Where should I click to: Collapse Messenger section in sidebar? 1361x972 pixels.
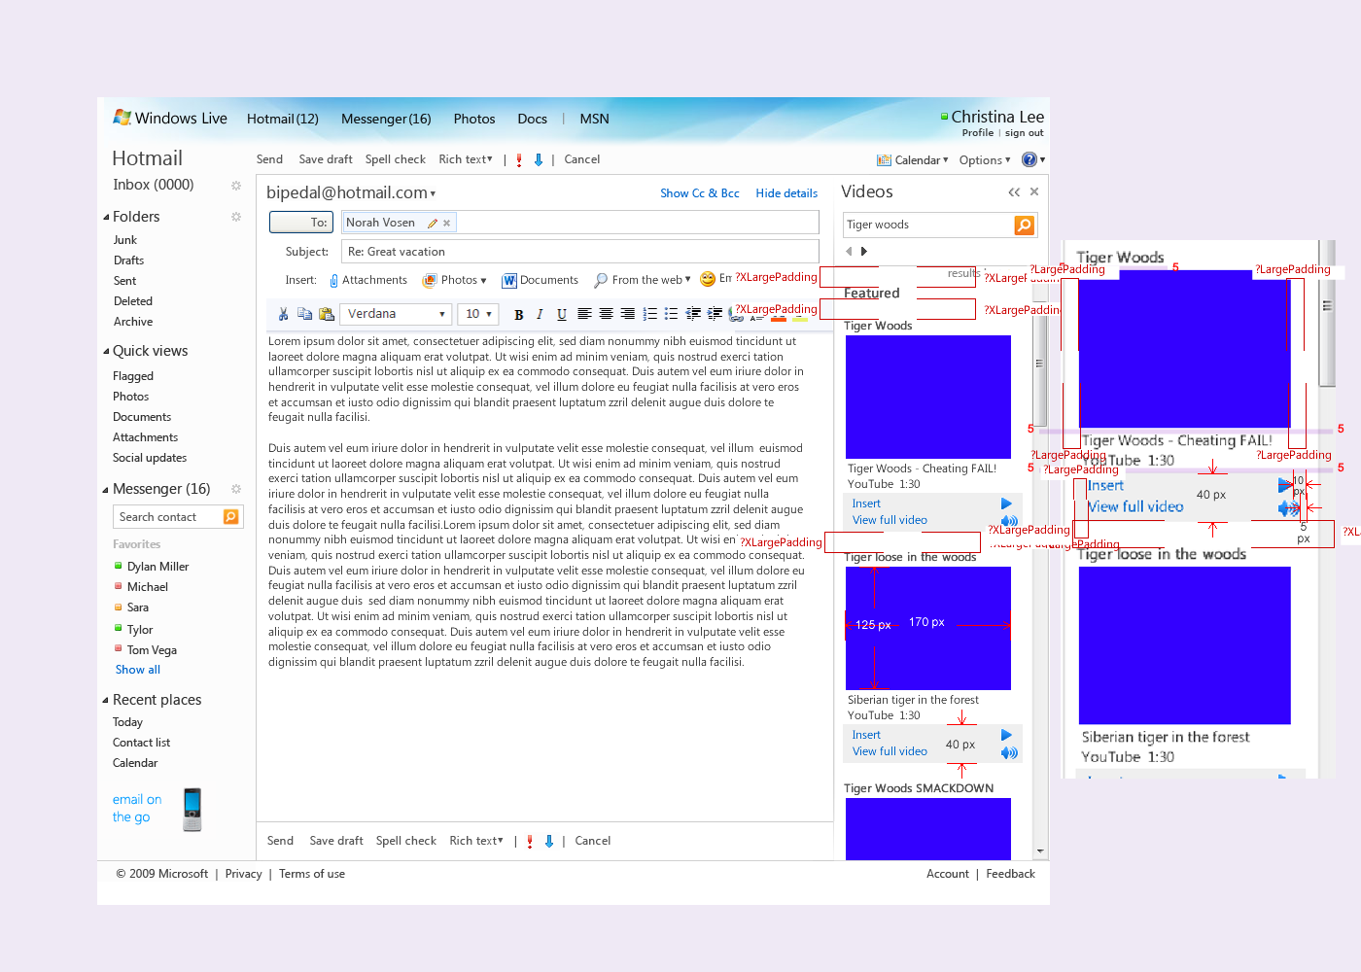[106, 490]
